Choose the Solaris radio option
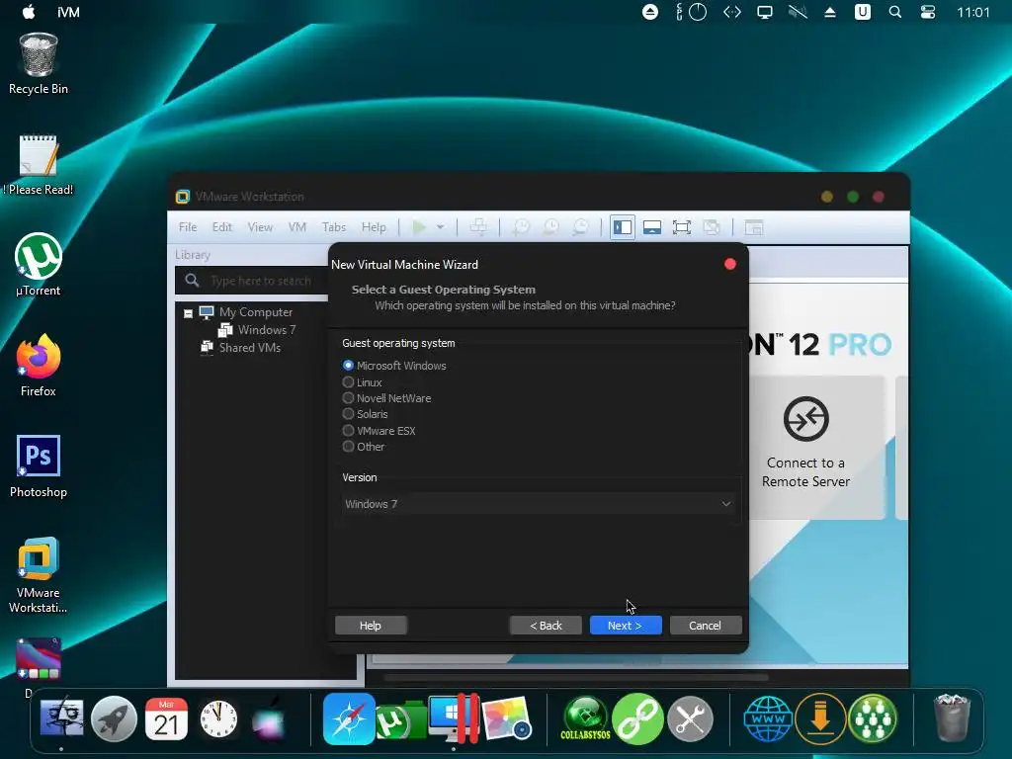 click(x=366, y=414)
